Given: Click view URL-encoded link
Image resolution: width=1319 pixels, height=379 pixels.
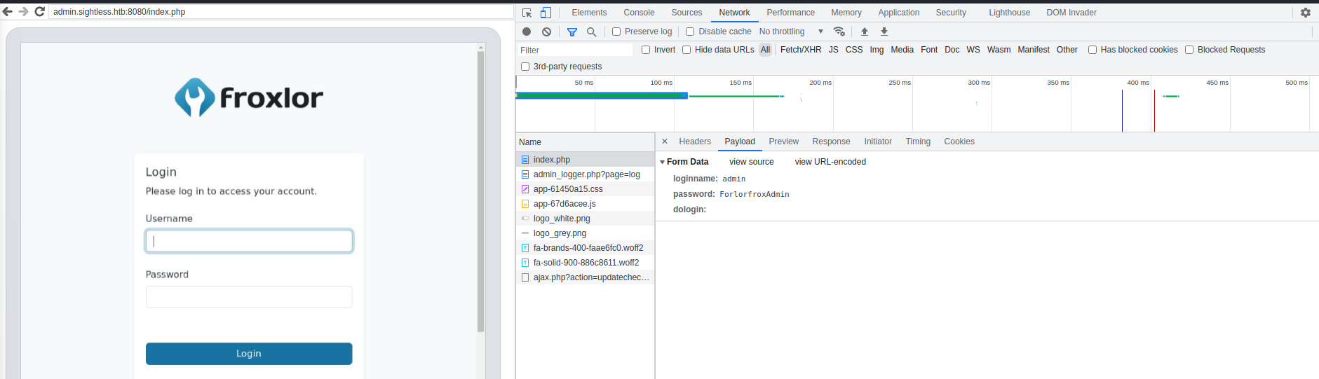Looking at the screenshot, I should point(830,162).
